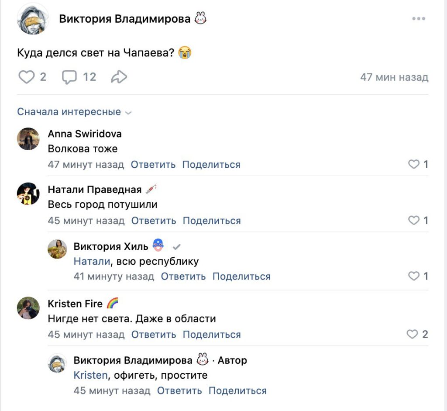Open comments via the speech bubble icon

[x=71, y=76]
